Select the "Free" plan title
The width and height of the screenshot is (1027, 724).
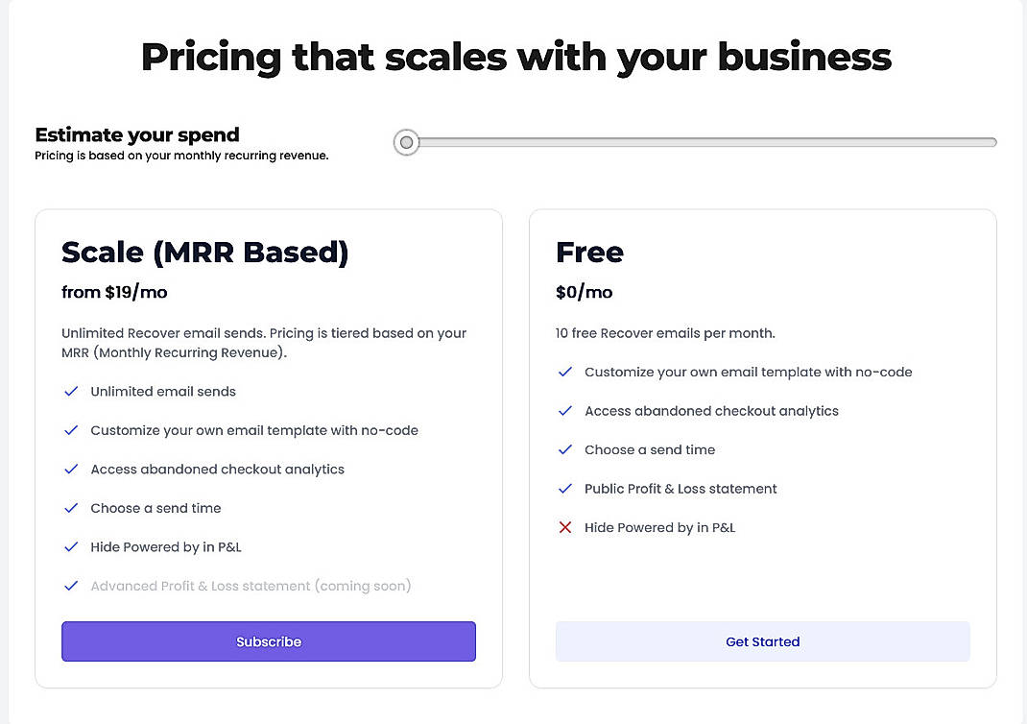[x=589, y=252]
